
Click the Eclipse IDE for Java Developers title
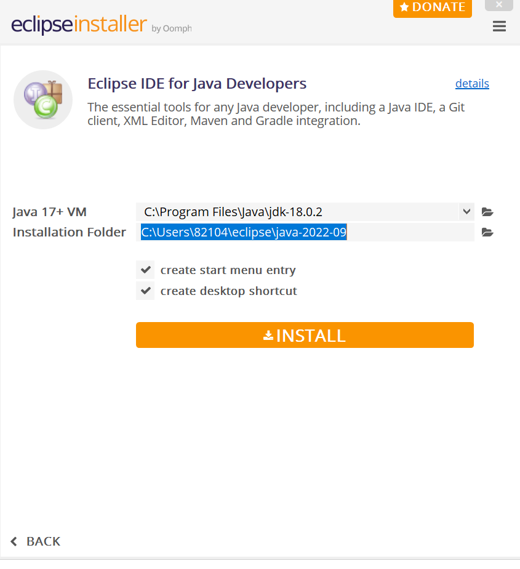(x=197, y=84)
